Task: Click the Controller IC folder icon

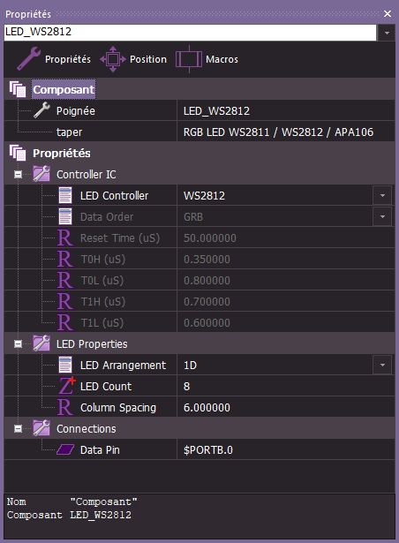Action: 41,174
